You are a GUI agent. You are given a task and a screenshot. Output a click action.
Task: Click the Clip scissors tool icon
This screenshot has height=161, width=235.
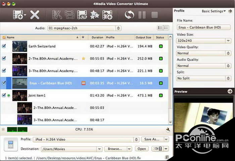coord(57,15)
